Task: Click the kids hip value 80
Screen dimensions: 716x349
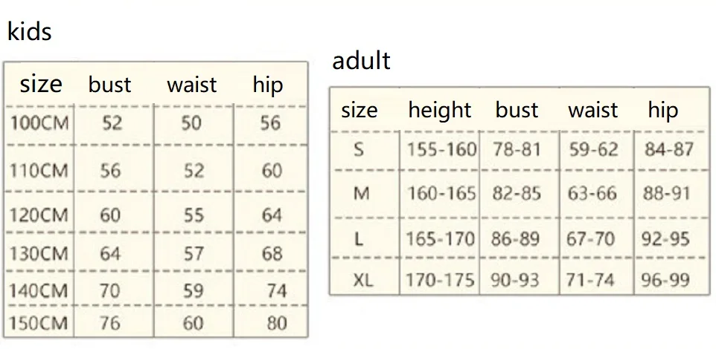Action: click(277, 323)
